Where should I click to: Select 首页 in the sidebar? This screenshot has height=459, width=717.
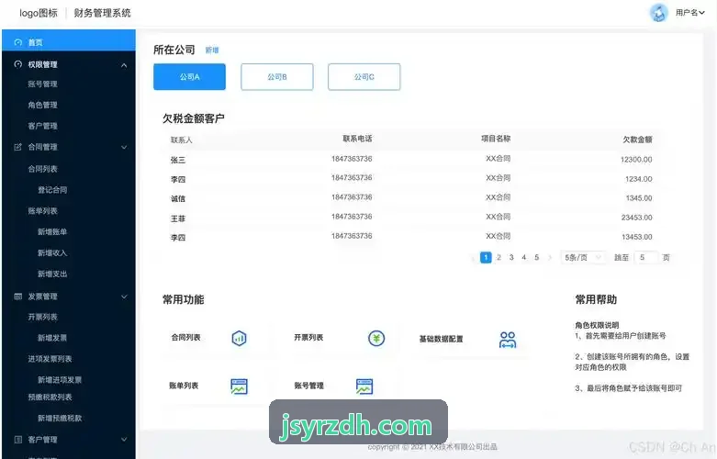(69, 40)
